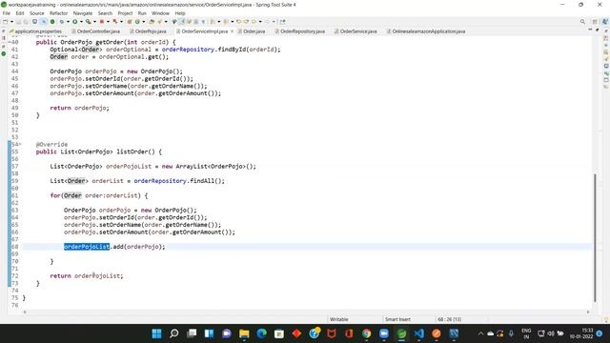Image resolution: width=610 pixels, height=343 pixels.
Task: Collapse the listOrder method fold at line 54
Action: pyautogui.click(x=20, y=144)
